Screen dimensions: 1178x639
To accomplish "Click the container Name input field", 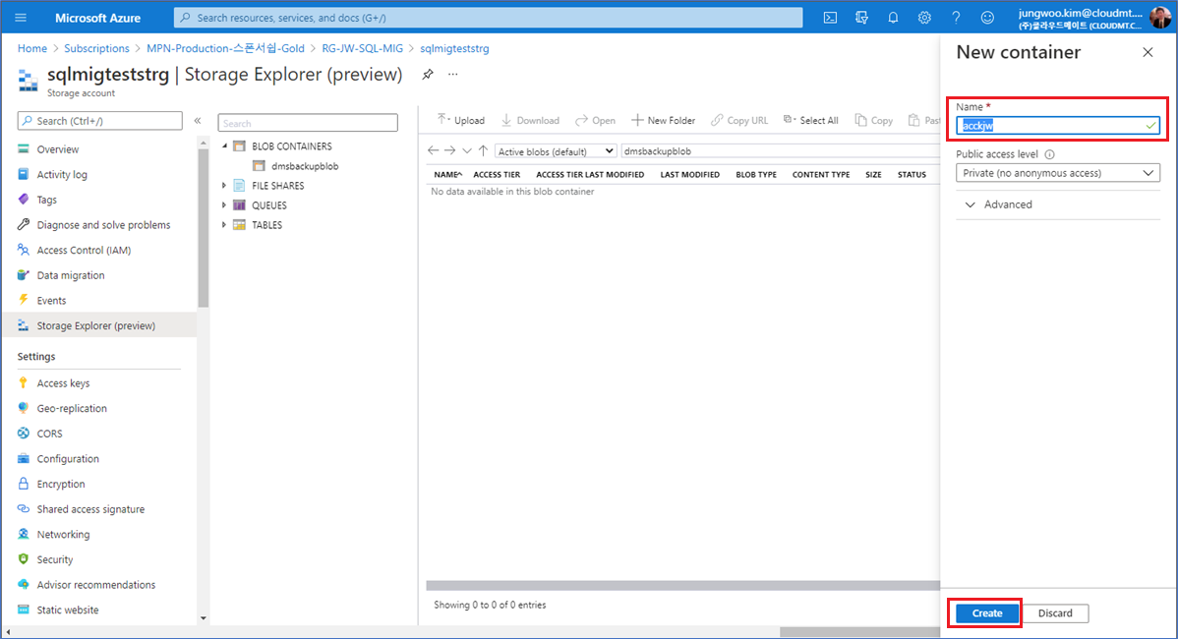I will 1058,126.
